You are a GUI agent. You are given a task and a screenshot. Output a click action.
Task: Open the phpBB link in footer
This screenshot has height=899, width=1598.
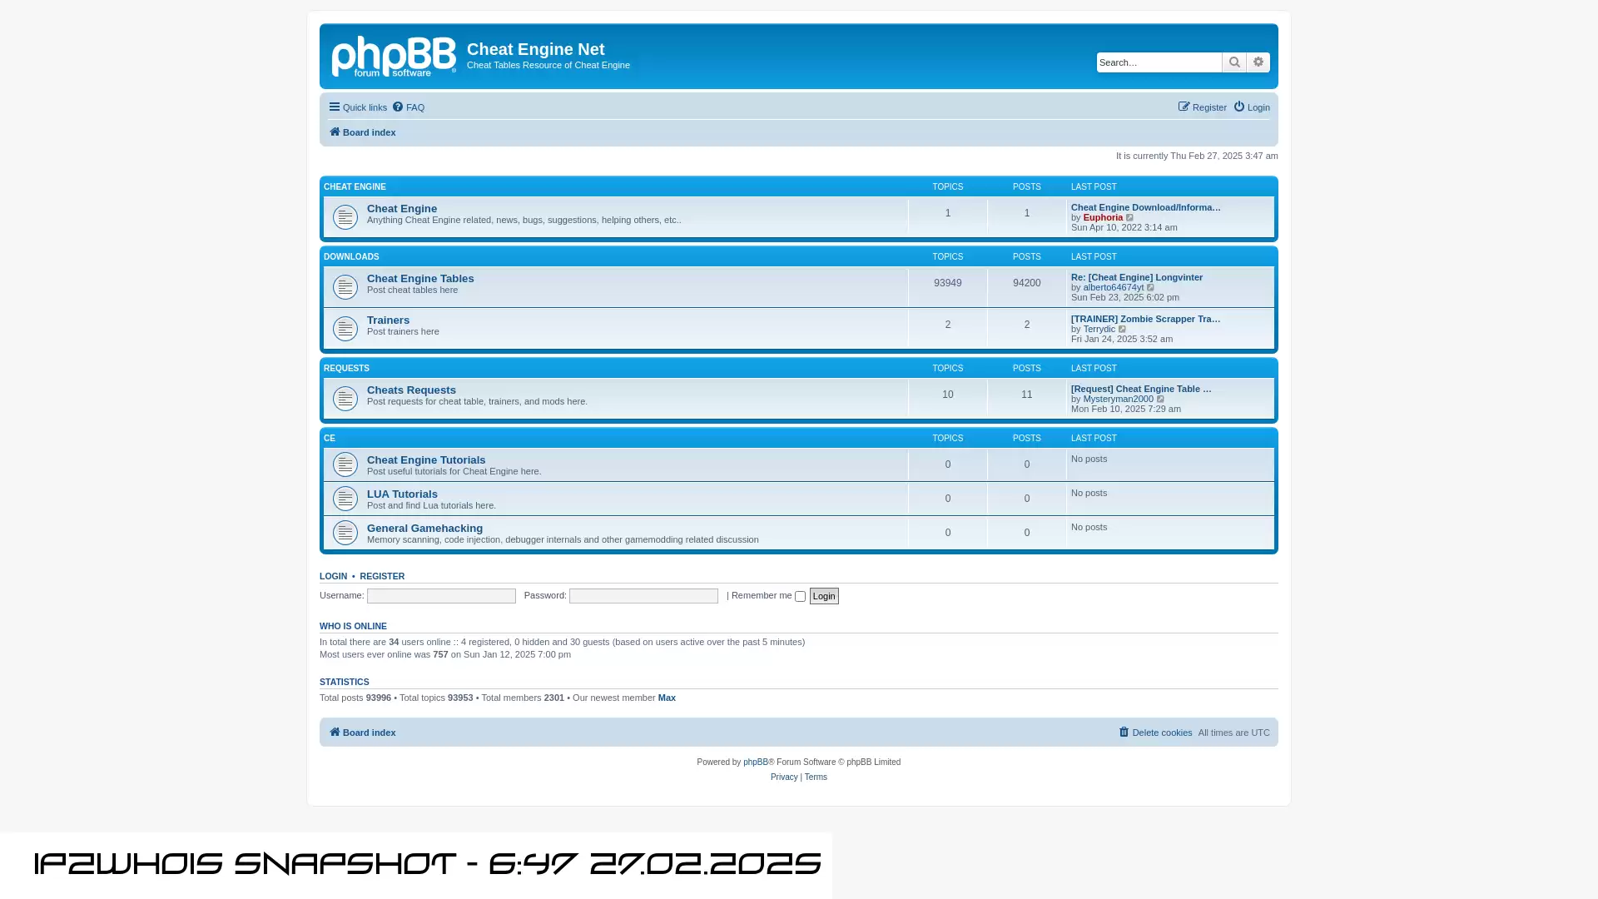tap(756, 762)
